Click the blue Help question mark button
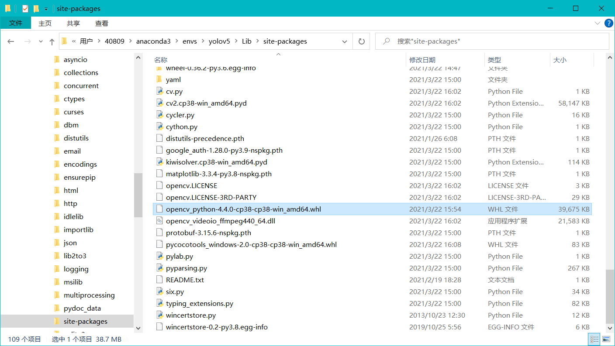 coord(608,23)
